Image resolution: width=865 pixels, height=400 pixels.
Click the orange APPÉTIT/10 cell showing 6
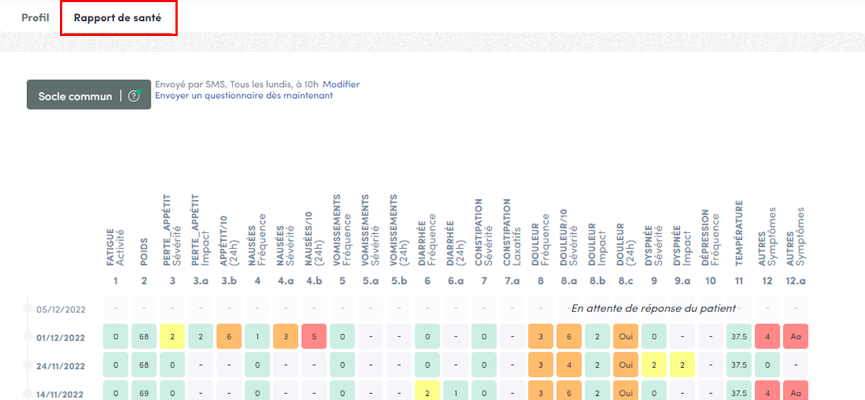click(229, 336)
